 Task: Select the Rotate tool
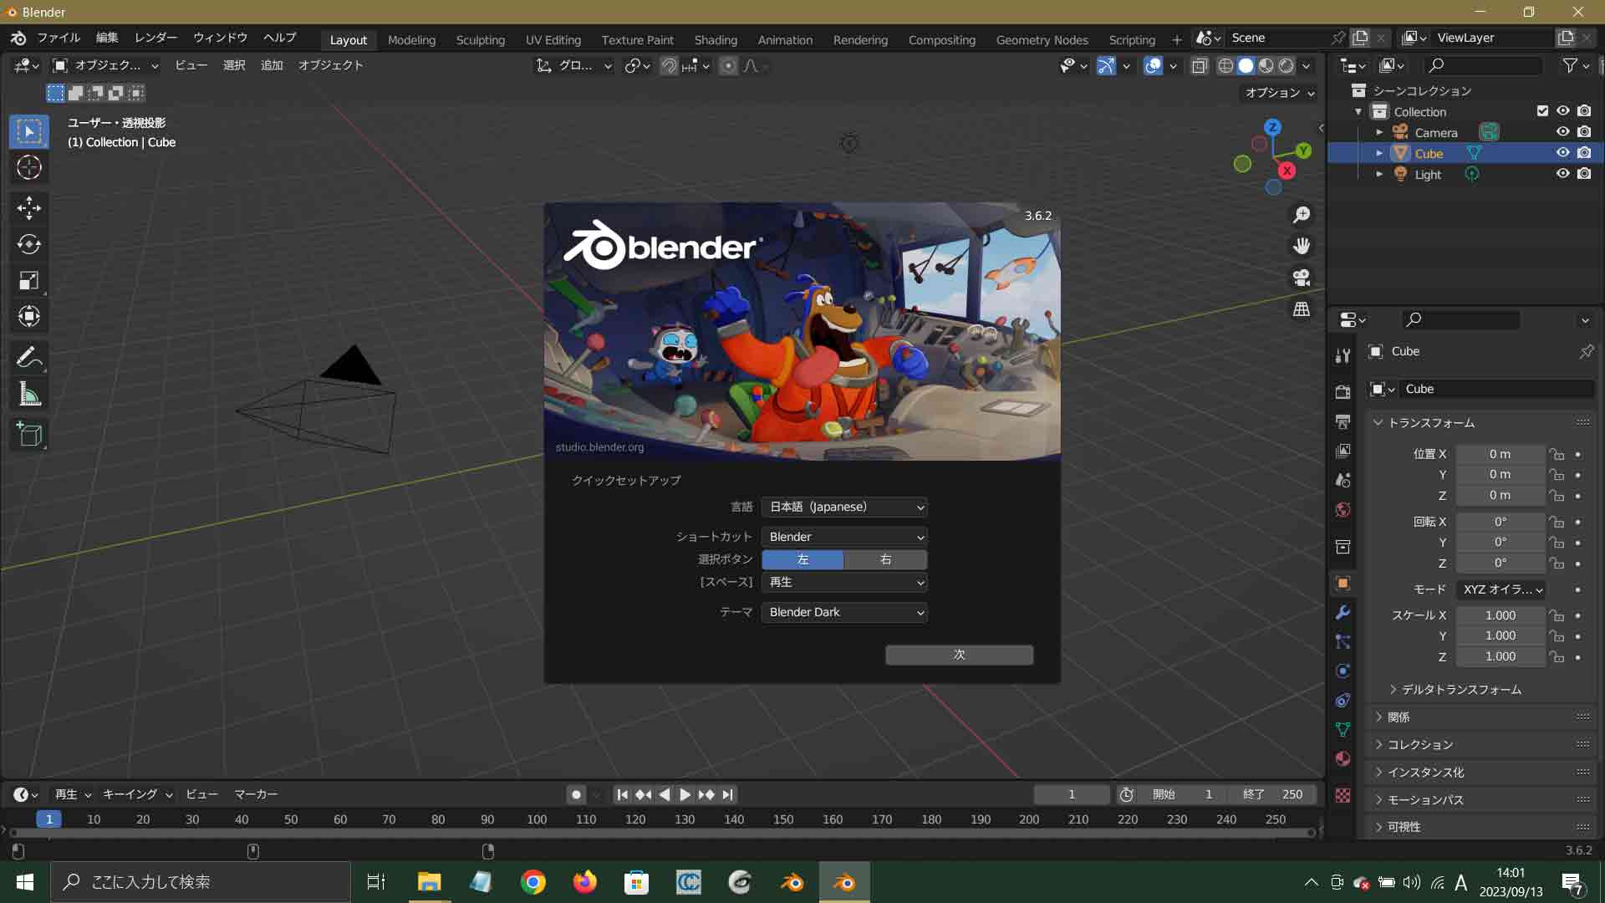pyautogui.click(x=28, y=245)
